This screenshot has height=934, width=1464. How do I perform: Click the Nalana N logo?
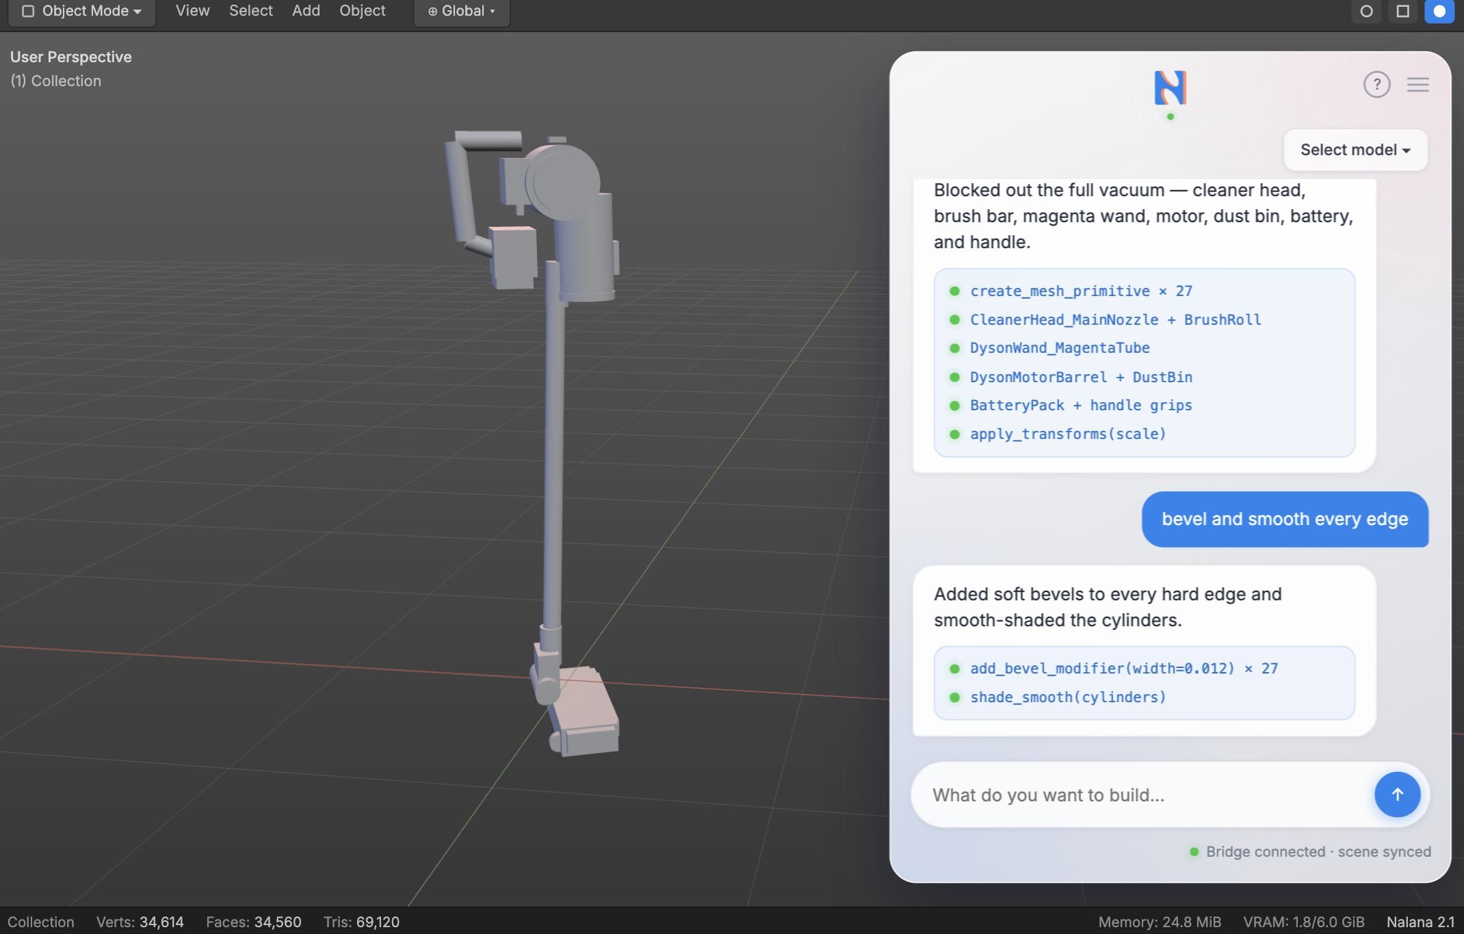pos(1170,88)
